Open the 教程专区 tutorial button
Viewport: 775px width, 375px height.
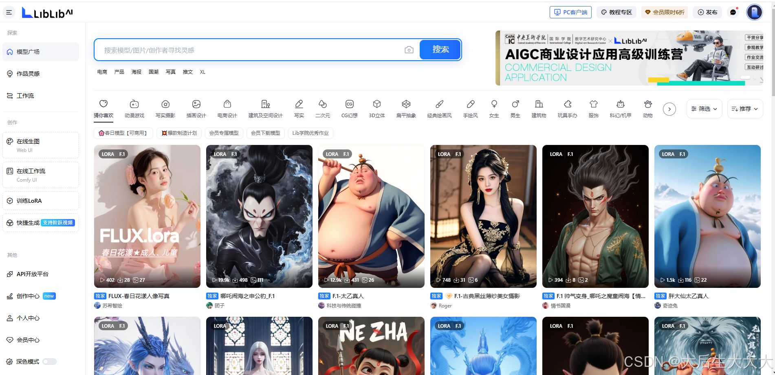coord(617,12)
